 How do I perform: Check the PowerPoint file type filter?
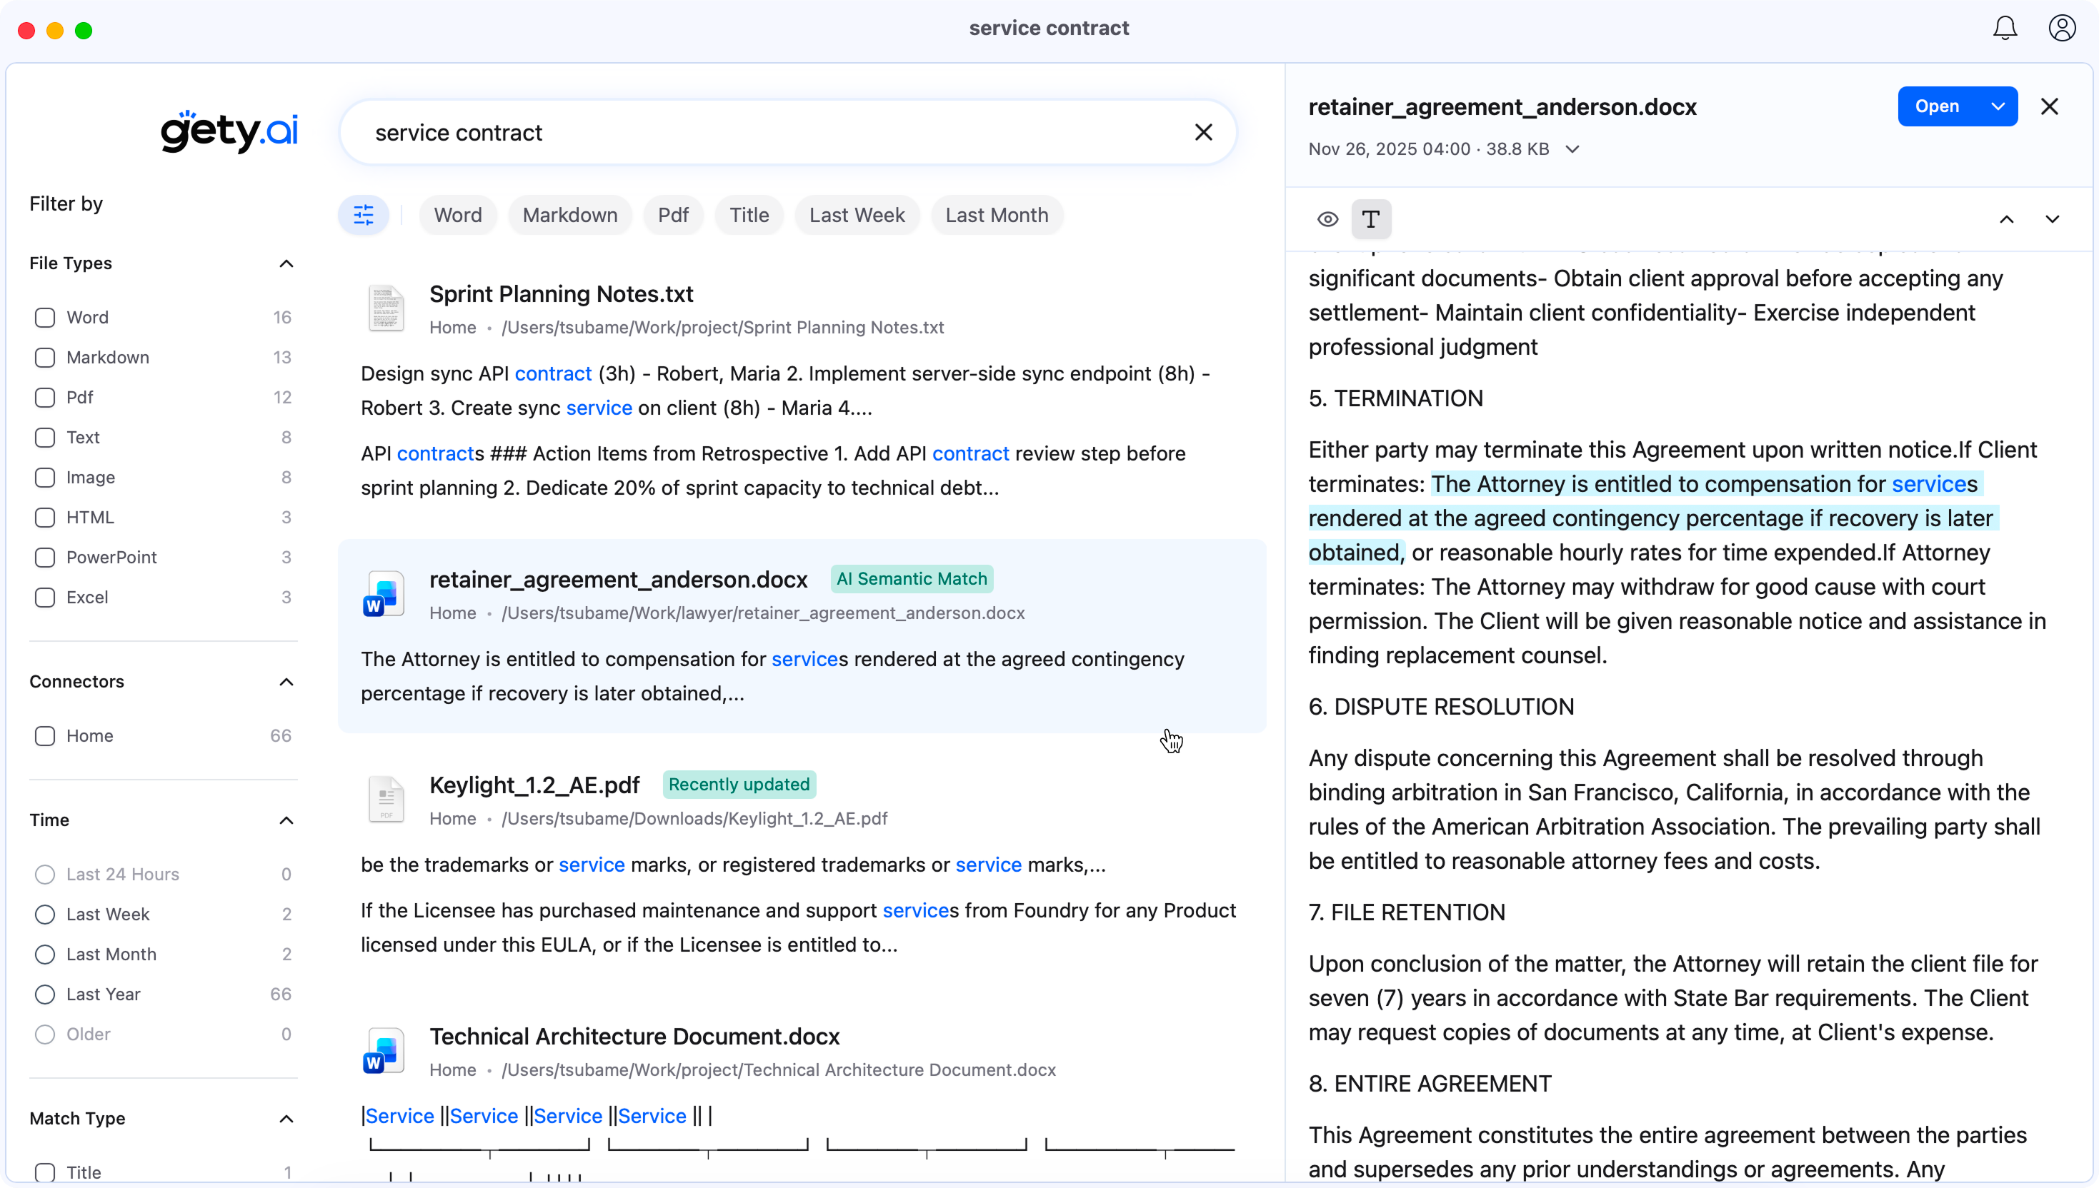45,558
